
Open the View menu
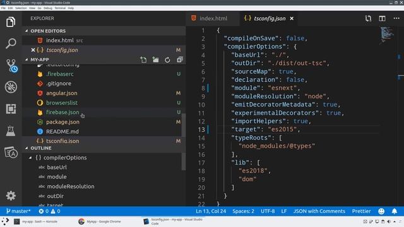[x=32, y=8]
